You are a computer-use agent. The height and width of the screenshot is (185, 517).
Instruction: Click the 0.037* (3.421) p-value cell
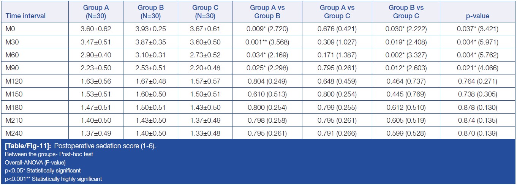pyautogui.click(x=478, y=28)
